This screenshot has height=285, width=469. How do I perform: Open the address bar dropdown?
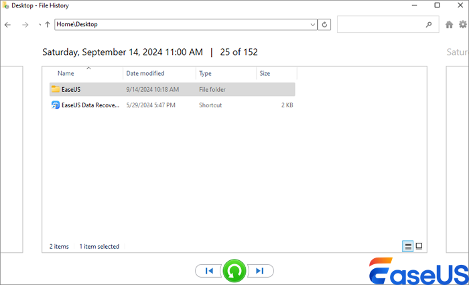click(313, 25)
